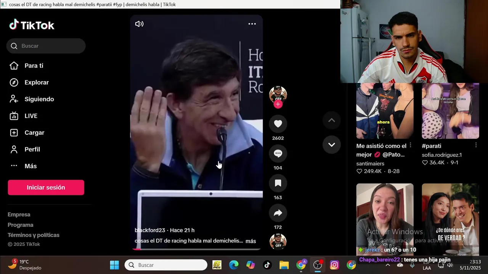The image size is (488, 274).
Task: Click the Iniciar sesión button
Action: click(46, 187)
